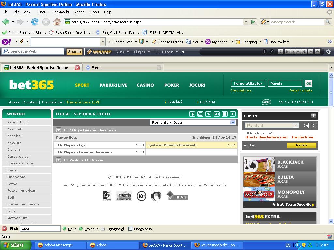The width and height of the screenshot is (334, 250).
Task: Open the ROMÂNĂ language selector
Action: click(x=174, y=102)
